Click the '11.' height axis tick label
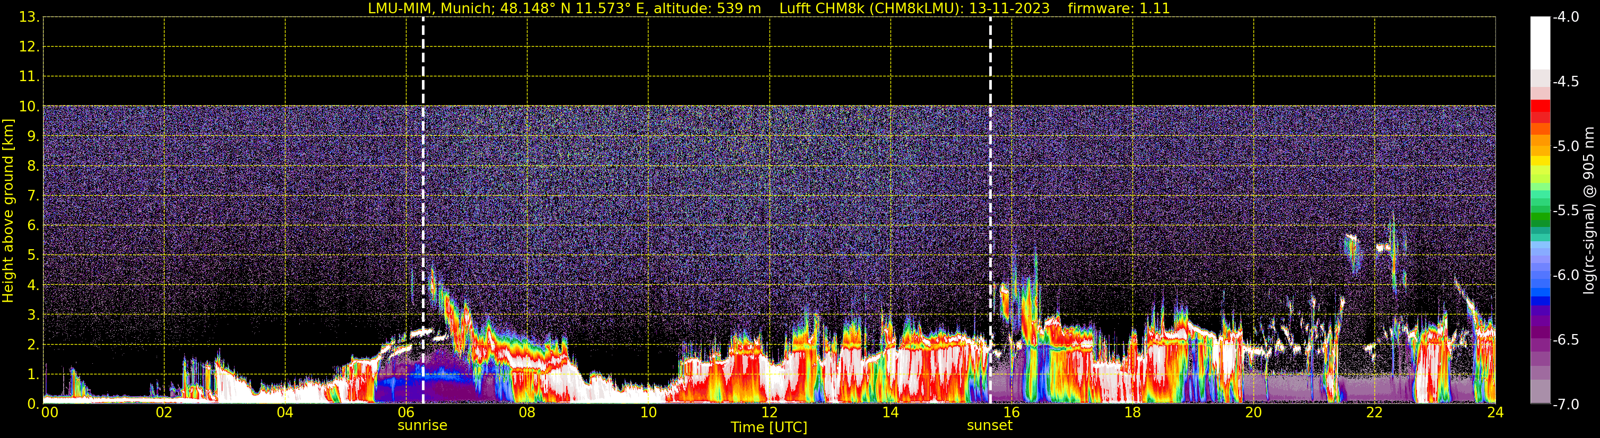 (29, 77)
